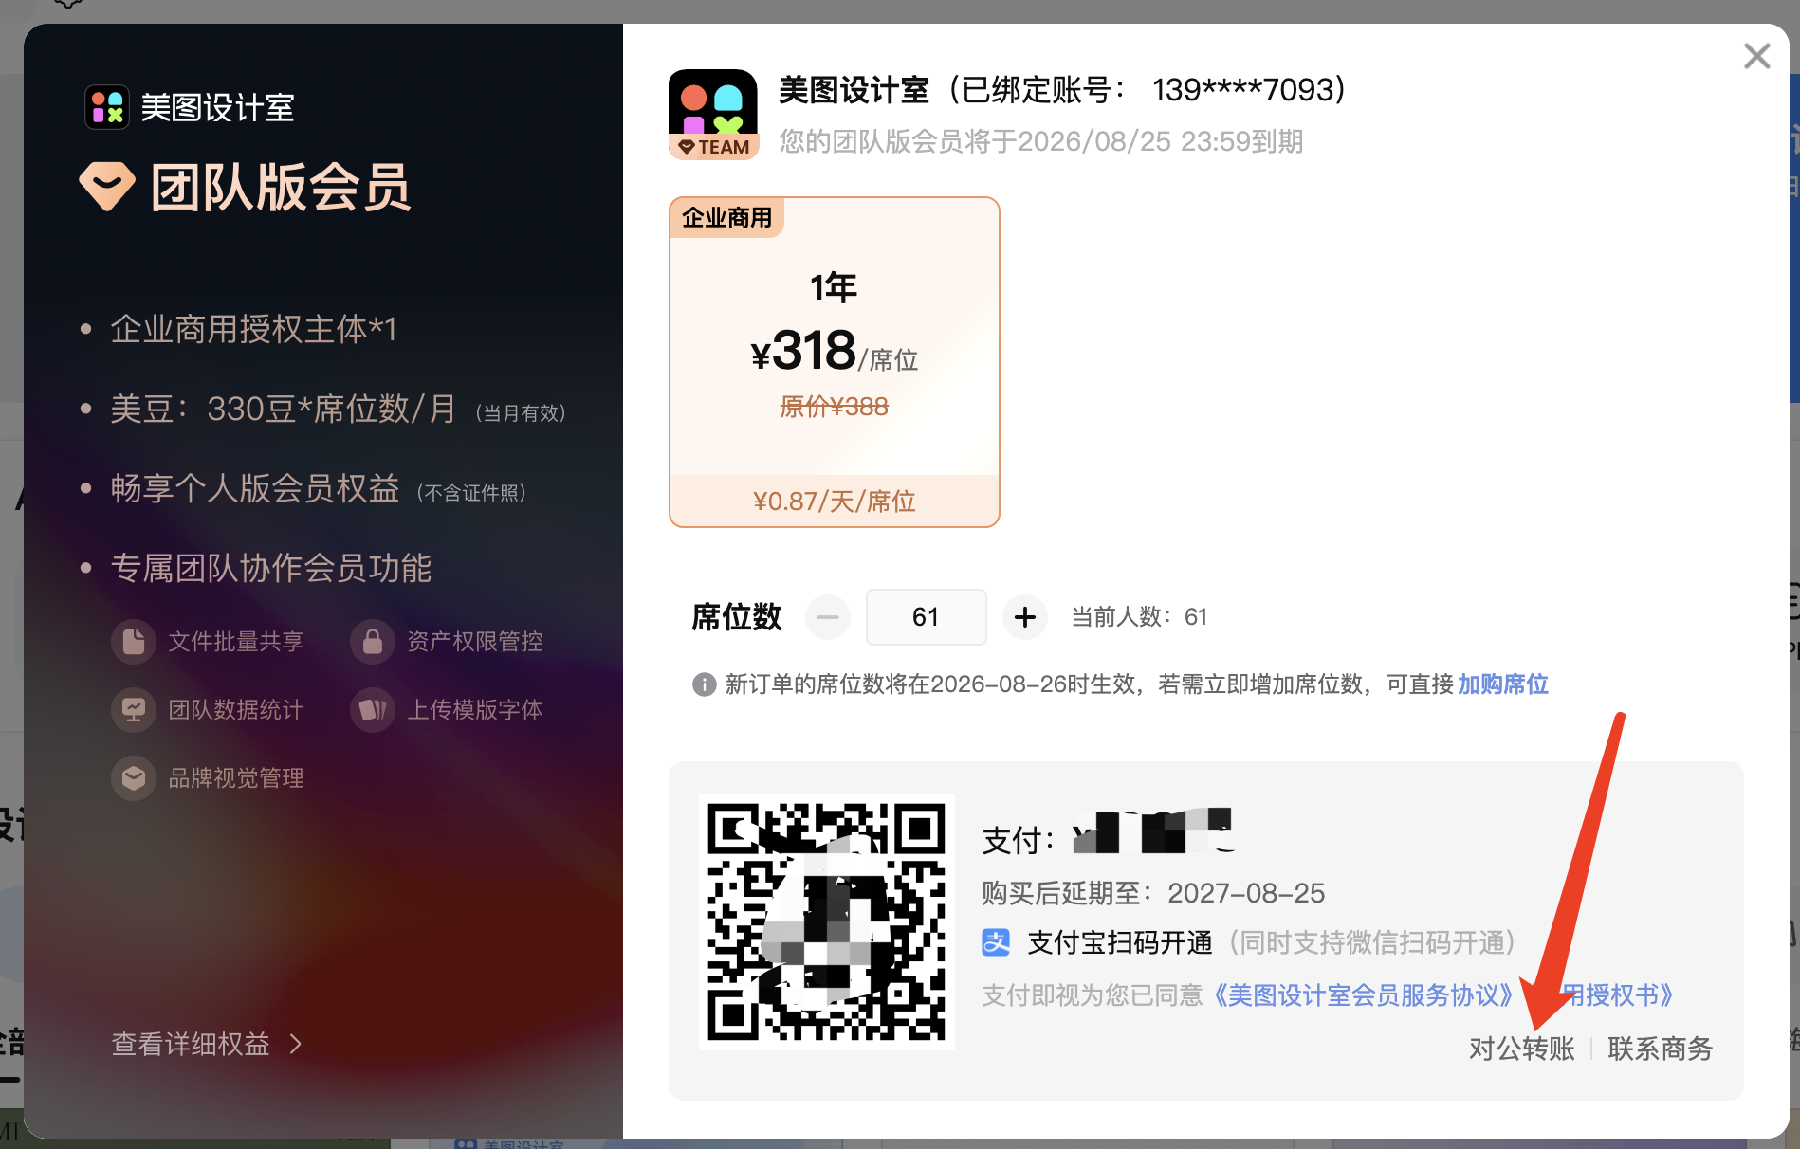Click the 支付宝扫码开通 label
The image size is (1800, 1149).
click(x=1120, y=942)
